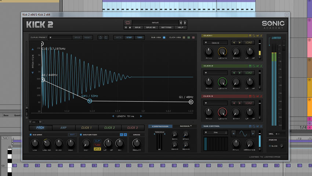The image size is (312, 176).
Task: Open Click 2 sample dropdown
Action: [215, 73]
